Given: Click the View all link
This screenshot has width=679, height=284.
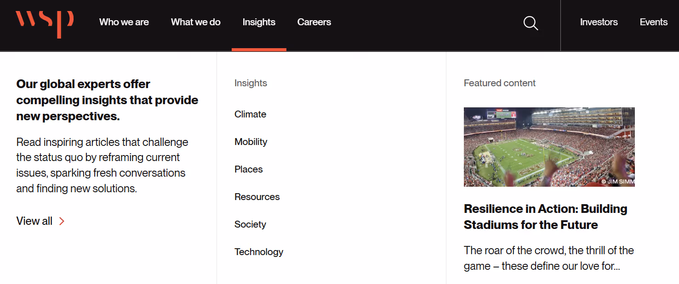Looking at the screenshot, I should point(34,221).
